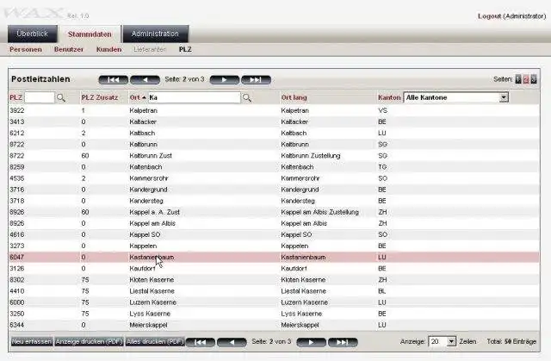Select Kloten Kaserne in Ort column
This screenshot has height=361, width=551.
coord(152,280)
